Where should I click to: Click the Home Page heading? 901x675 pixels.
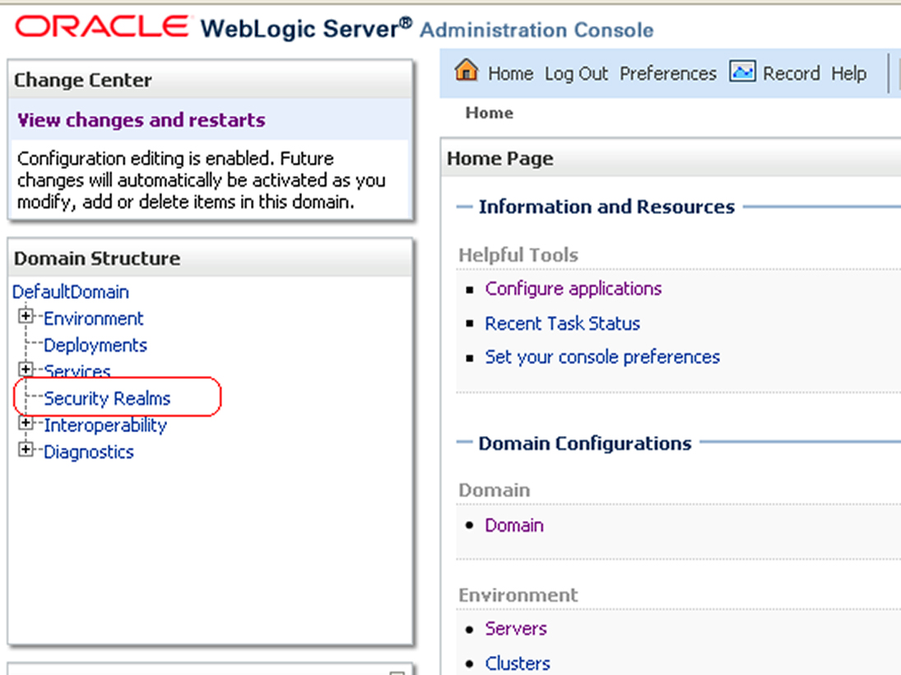coord(500,159)
